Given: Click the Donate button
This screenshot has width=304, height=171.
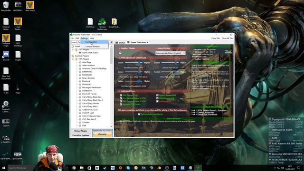Looking at the screenshot, I should point(103,134).
